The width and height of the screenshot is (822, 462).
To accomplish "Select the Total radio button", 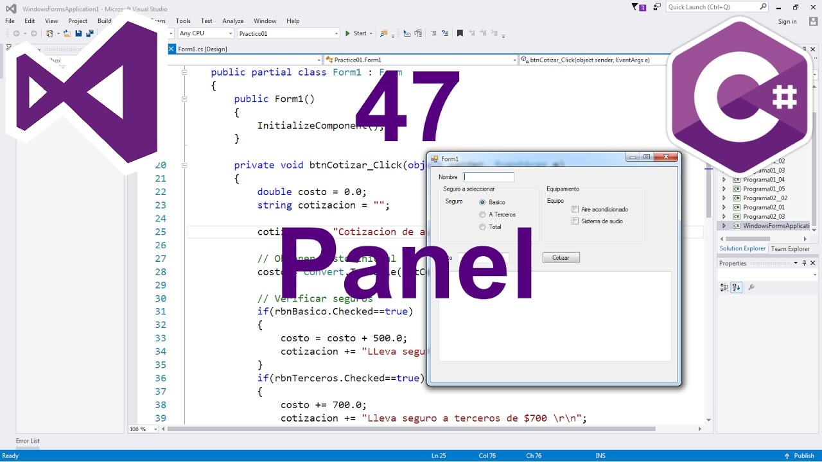I will click(x=482, y=227).
